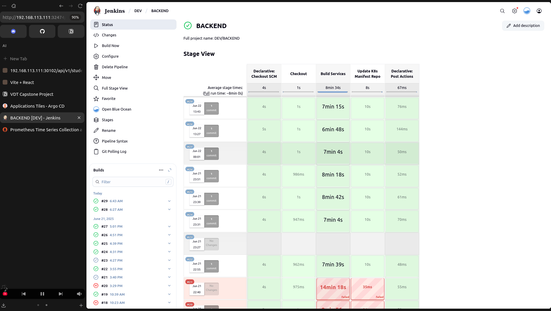Image resolution: width=551 pixels, height=311 pixels.
Task: Expand dropdown for build #26
Action: pos(169,235)
